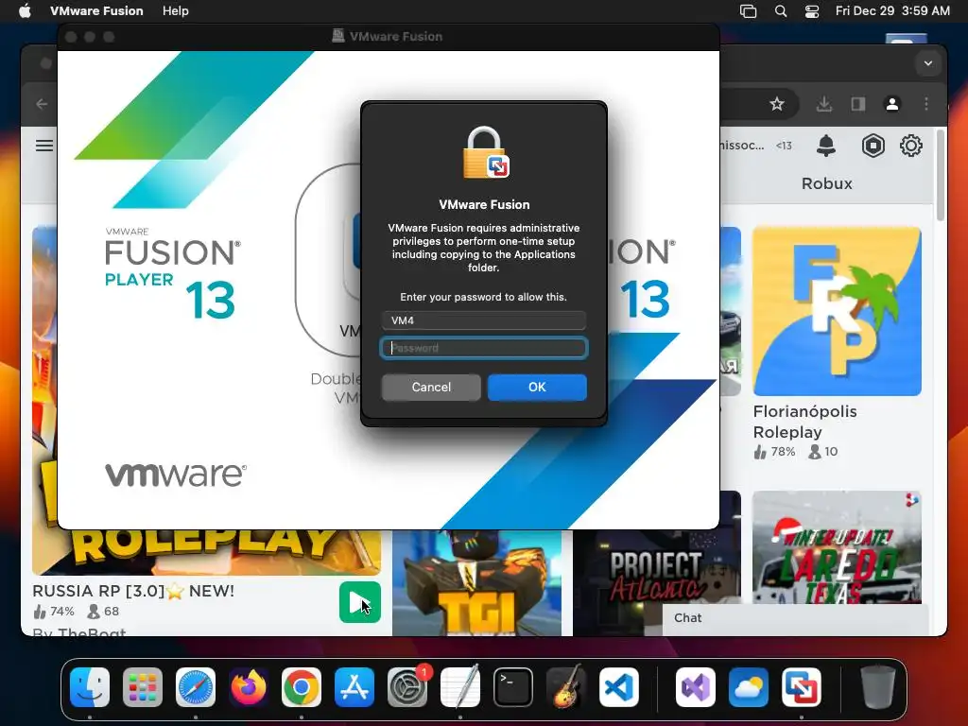
Task: Open Control Center in the menu bar
Action: [812, 10]
